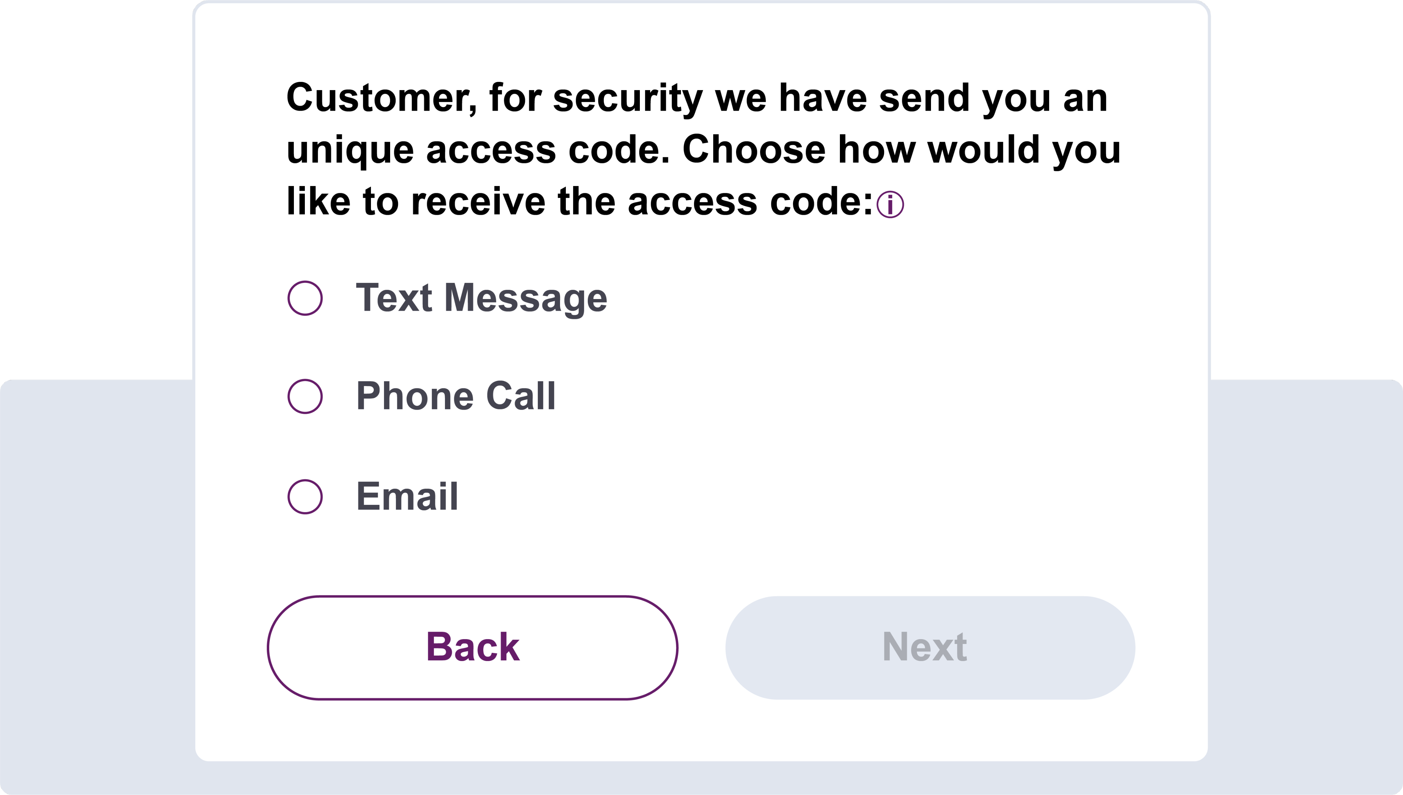Choose the Phone Call radio button

[x=305, y=396]
